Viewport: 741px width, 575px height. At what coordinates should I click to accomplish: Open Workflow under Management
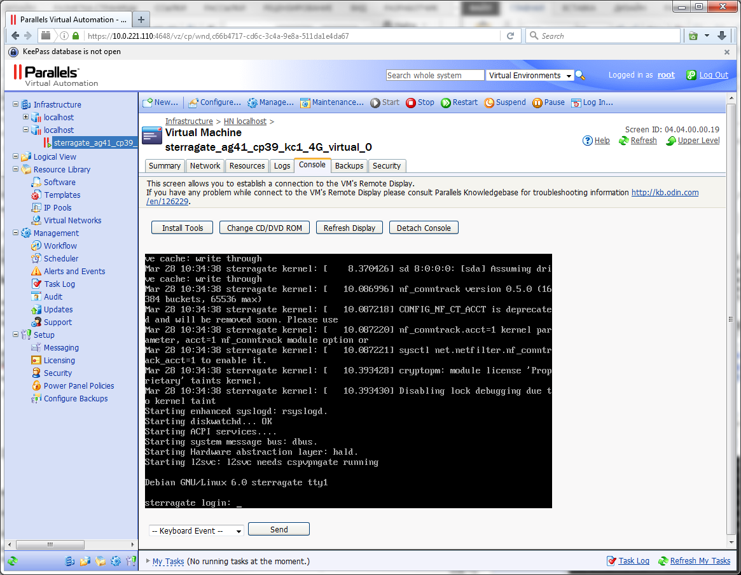point(60,246)
